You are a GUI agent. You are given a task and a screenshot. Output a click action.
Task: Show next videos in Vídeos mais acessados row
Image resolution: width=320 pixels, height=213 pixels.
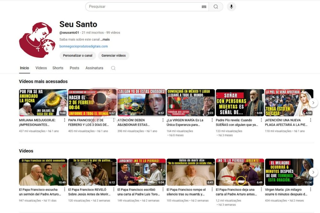pos(313,103)
